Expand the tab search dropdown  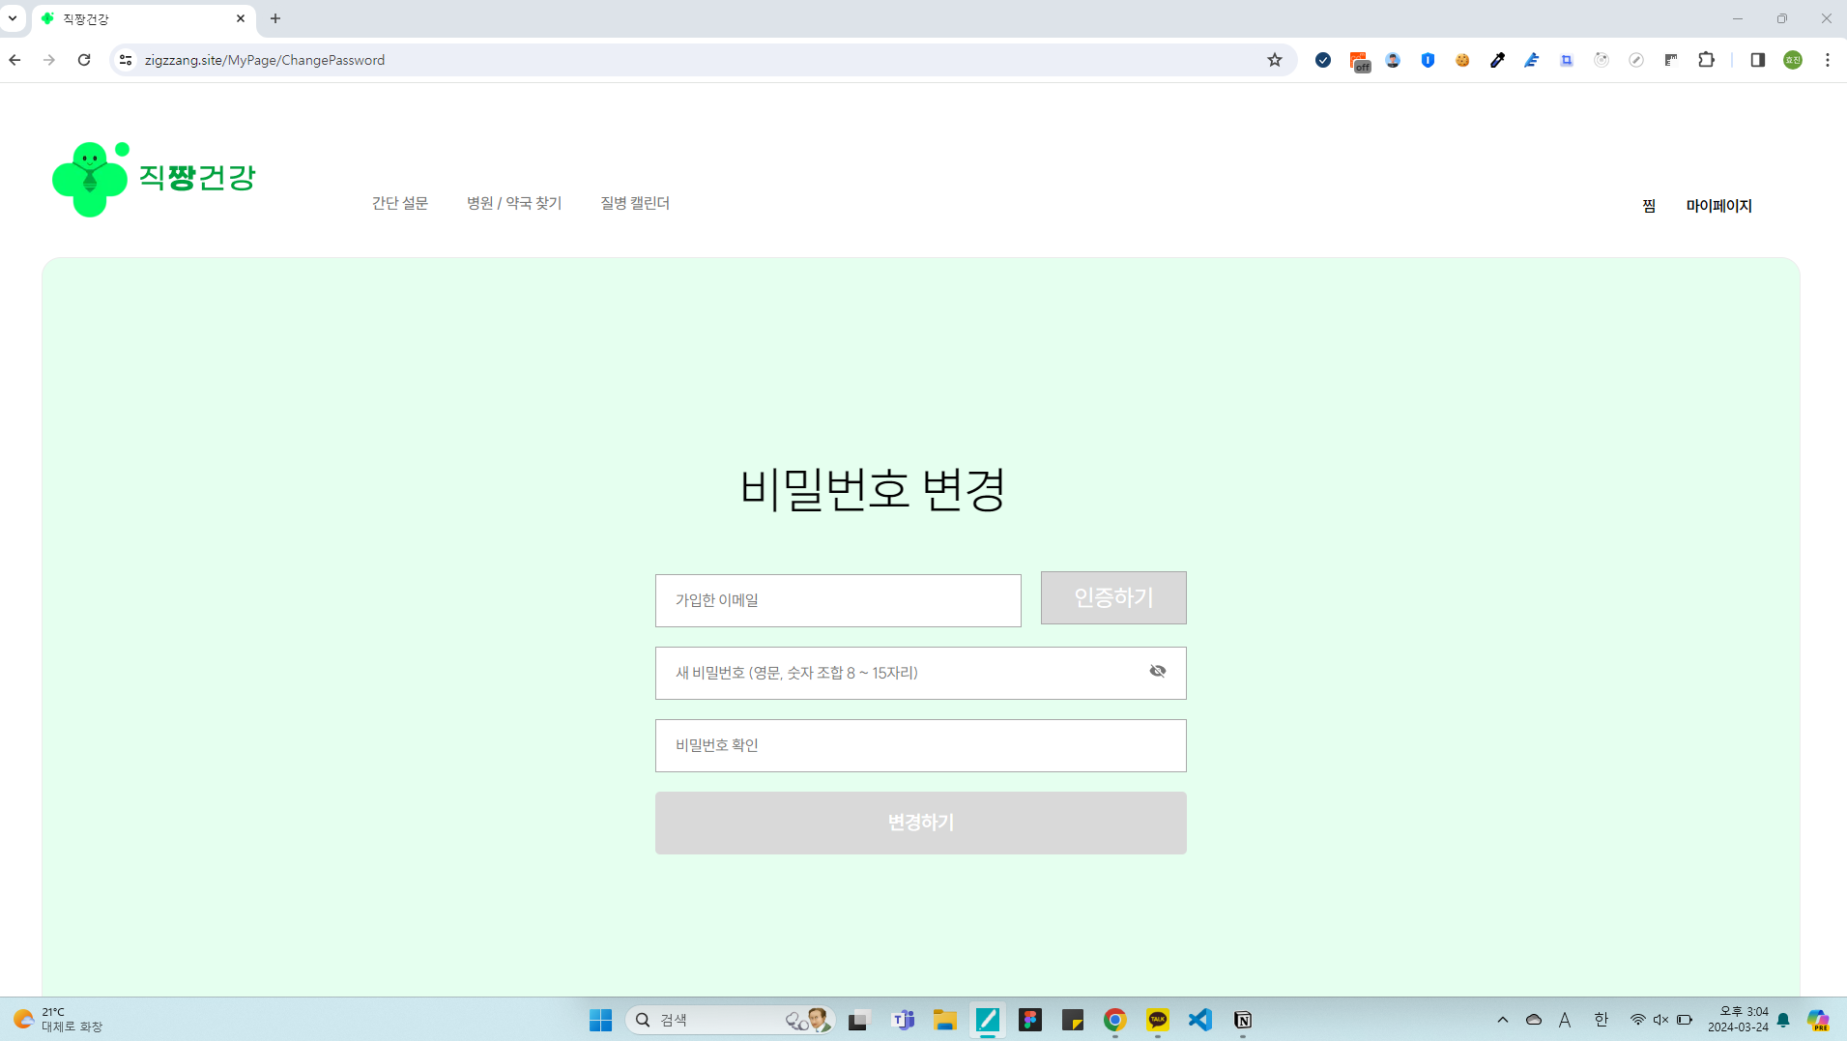13,18
